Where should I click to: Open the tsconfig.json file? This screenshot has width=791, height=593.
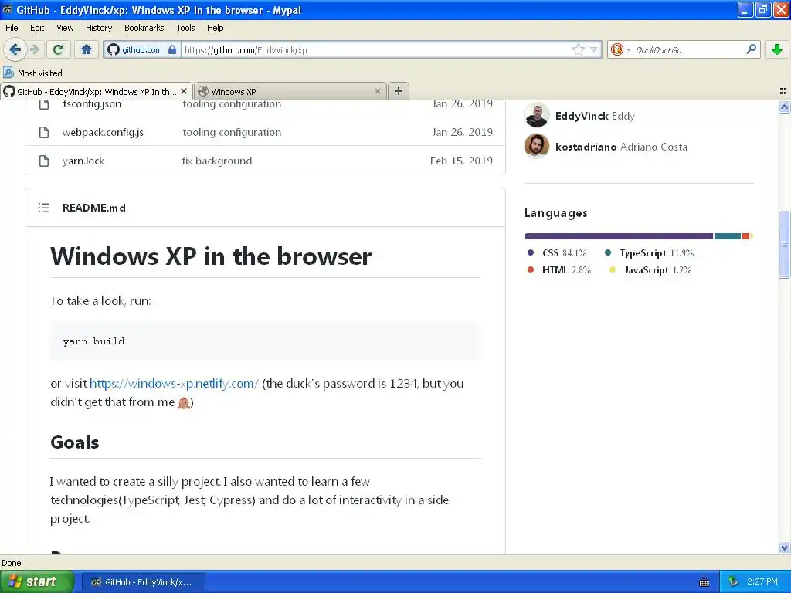(x=92, y=104)
